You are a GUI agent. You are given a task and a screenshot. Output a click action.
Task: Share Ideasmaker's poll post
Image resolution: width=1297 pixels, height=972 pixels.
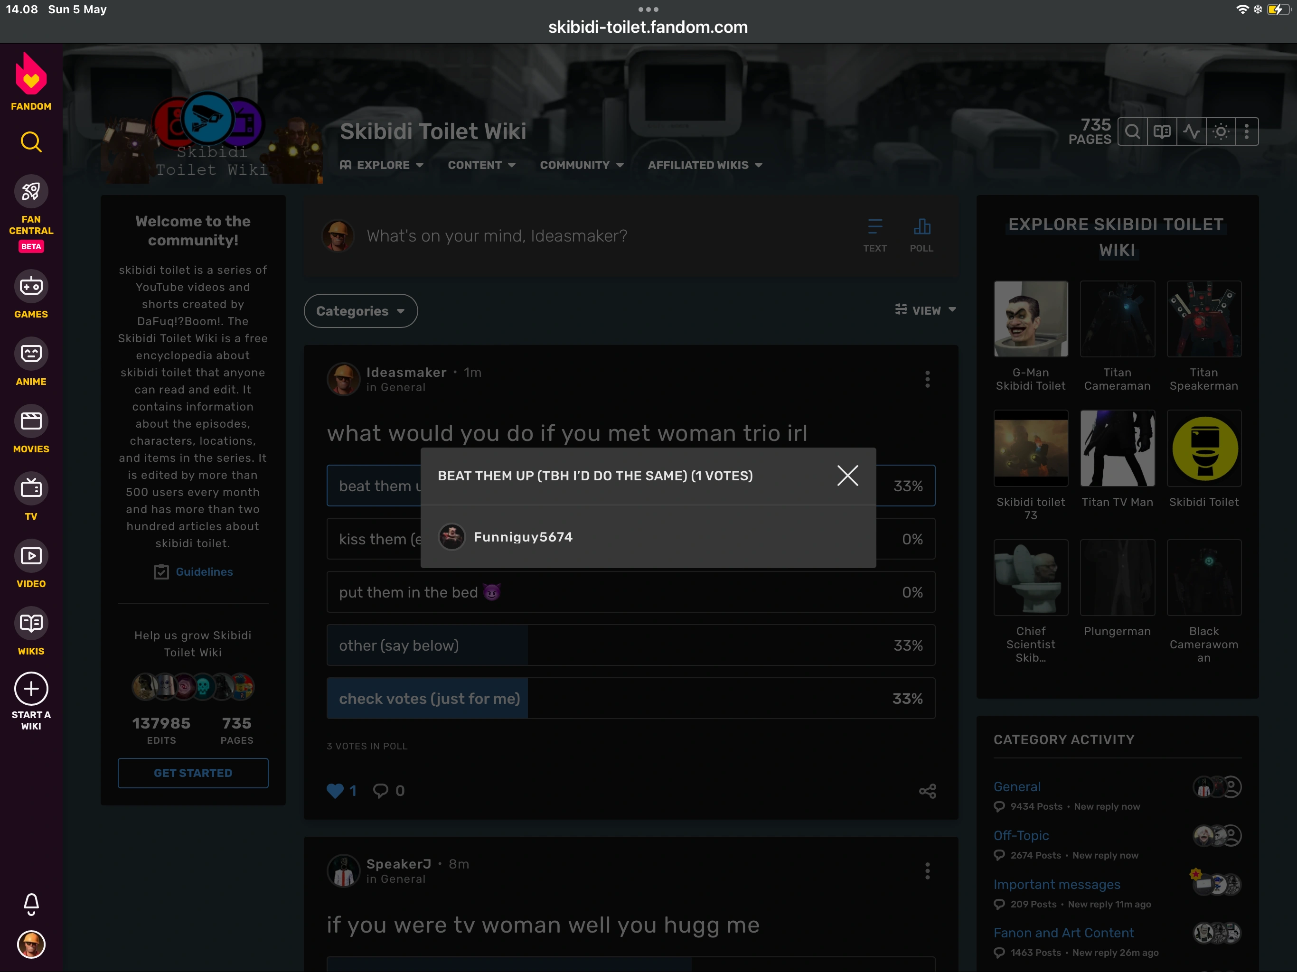point(927,791)
